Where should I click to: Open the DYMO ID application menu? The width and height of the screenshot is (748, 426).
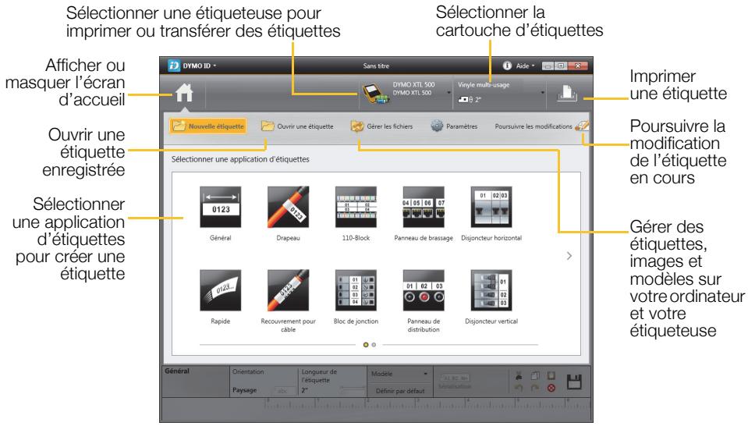click(199, 66)
